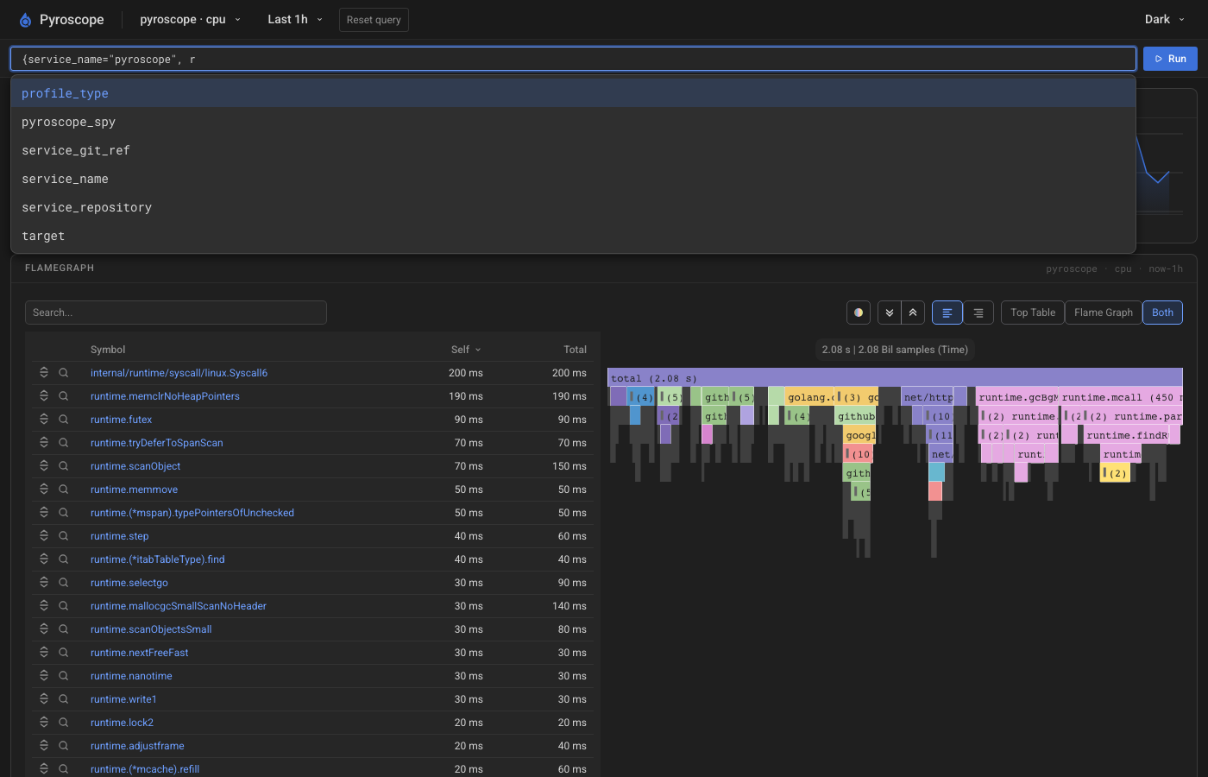The image size is (1208, 777).
Task: Focus the query editor input
Action: (x=573, y=59)
